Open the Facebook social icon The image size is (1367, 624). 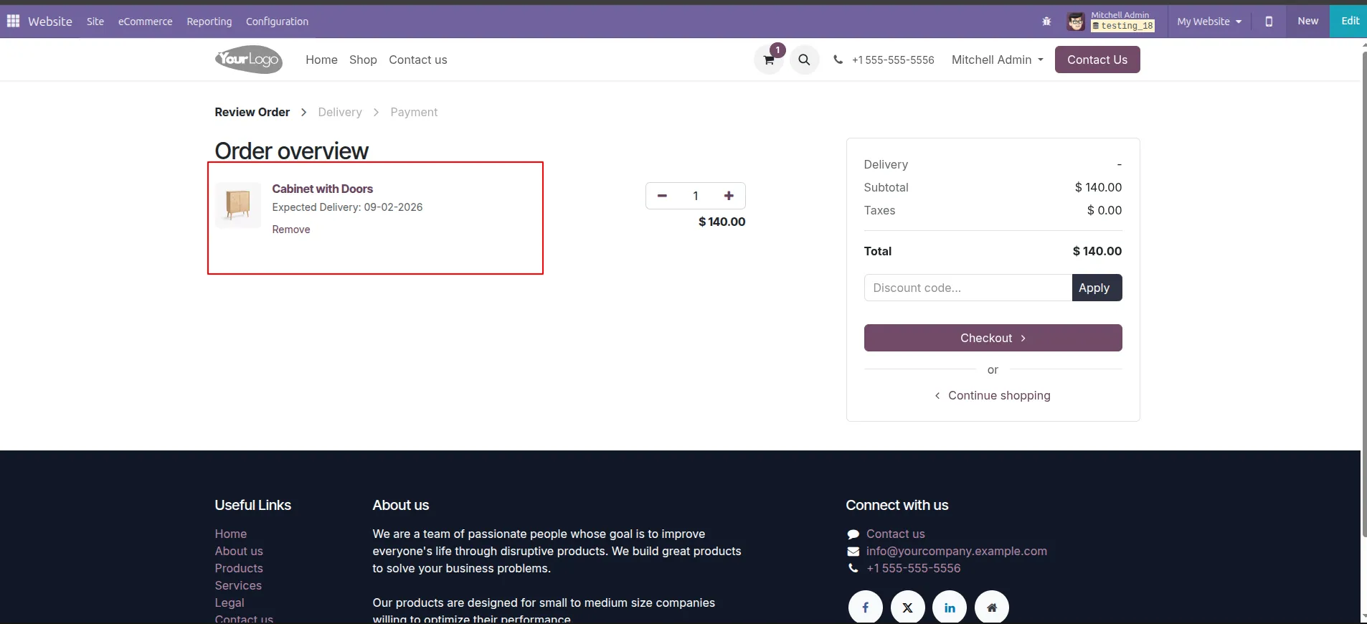click(x=865, y=608)
